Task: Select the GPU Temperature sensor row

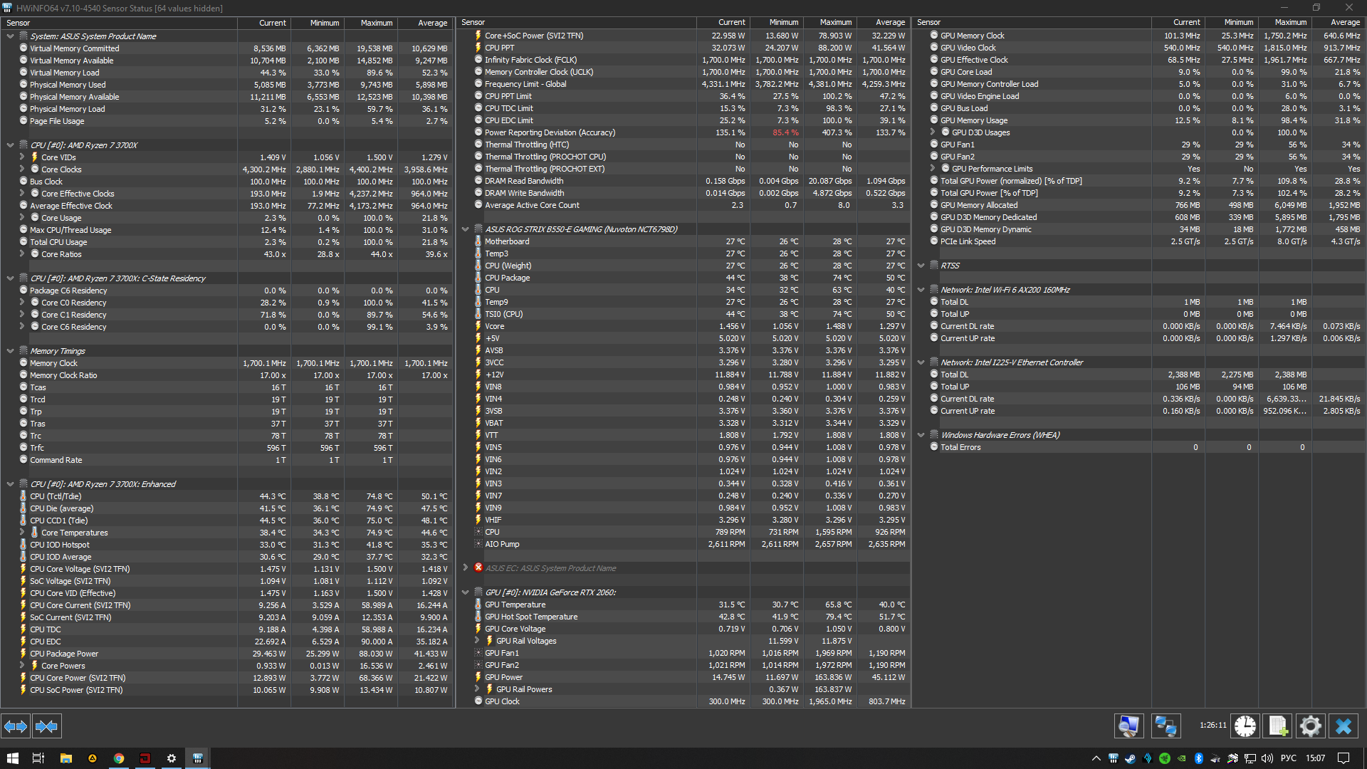Action: (x=515, y=605)
